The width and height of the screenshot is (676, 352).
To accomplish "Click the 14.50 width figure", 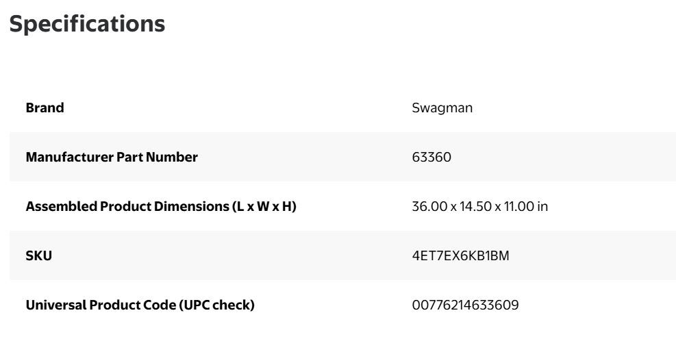I will click(475, 206).
